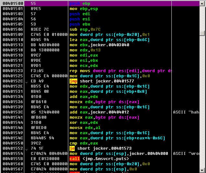Select 'movzx edx,byte ptr ds:[eax]' line

click(x=104, y=102)
